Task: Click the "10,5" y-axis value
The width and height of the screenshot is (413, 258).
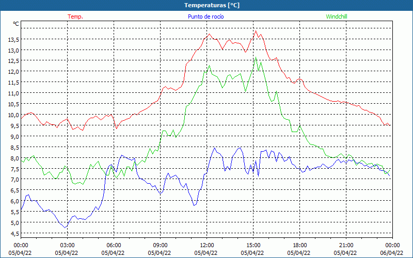Action: (13, 104)
